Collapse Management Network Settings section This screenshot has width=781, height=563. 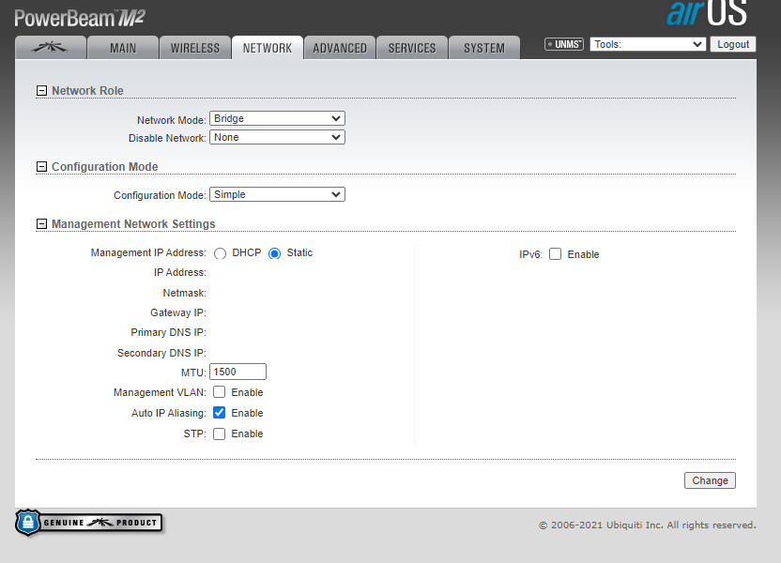42,224
